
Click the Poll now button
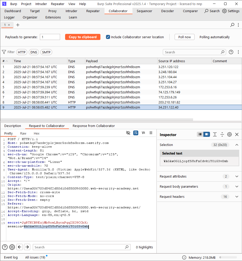tap(184, 37)
